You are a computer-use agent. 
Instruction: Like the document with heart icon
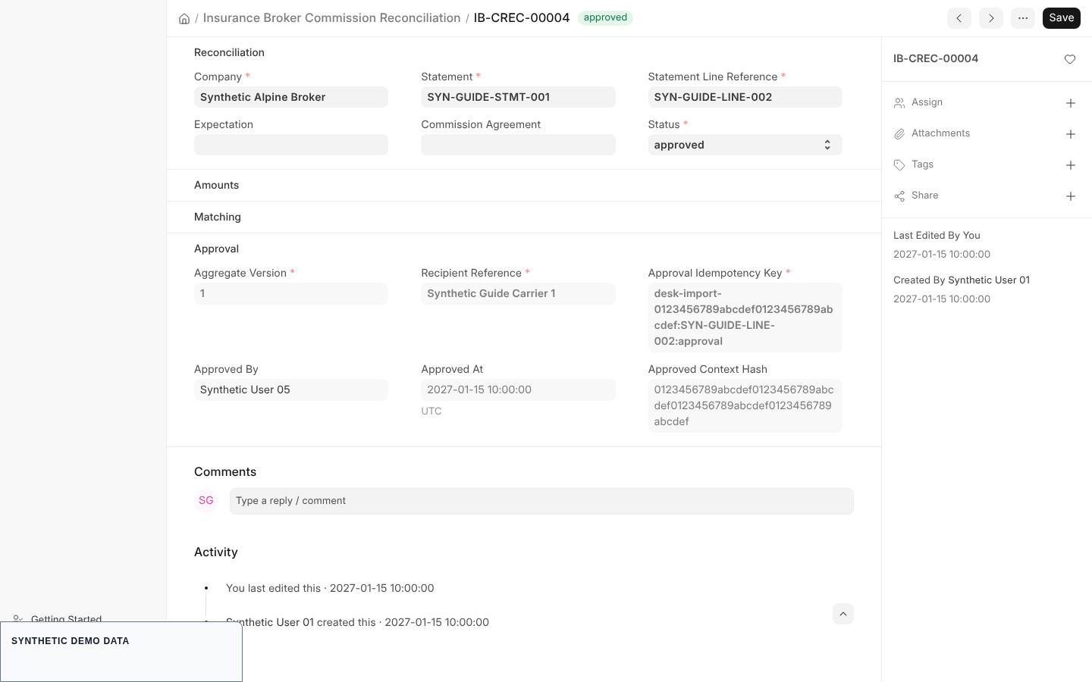[x=1070, y=59]
